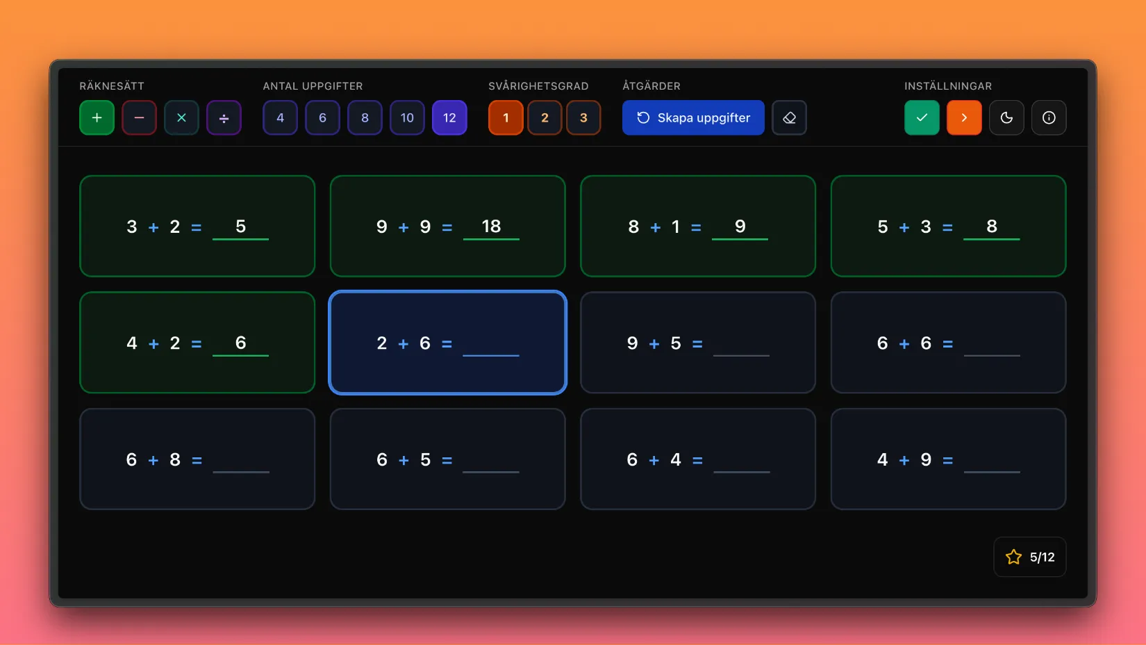
Task: Click the answer field for 2 + 6
Action: [x=490, y=344]
